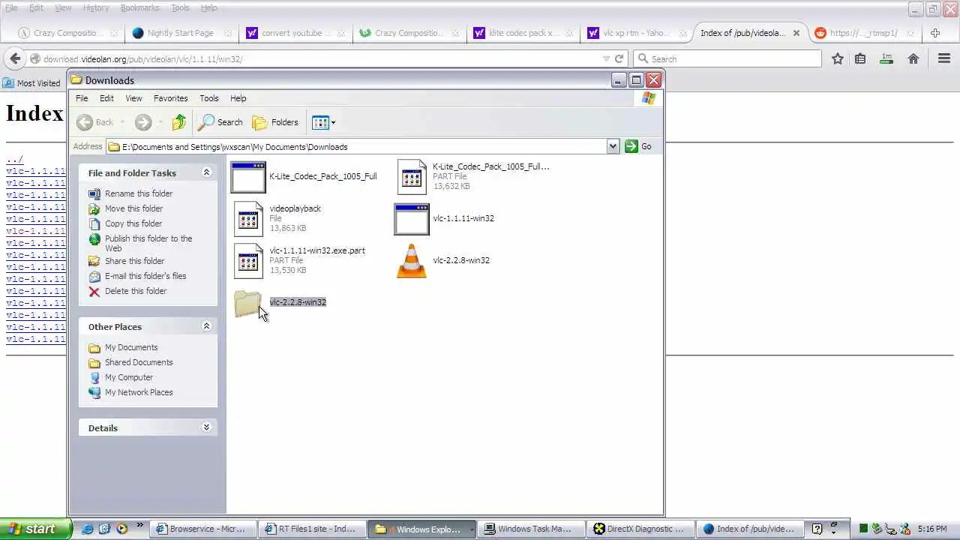Open the Explorer Edit menu
960x540 pixels.
pyautogui.click(x=106, y=98)
